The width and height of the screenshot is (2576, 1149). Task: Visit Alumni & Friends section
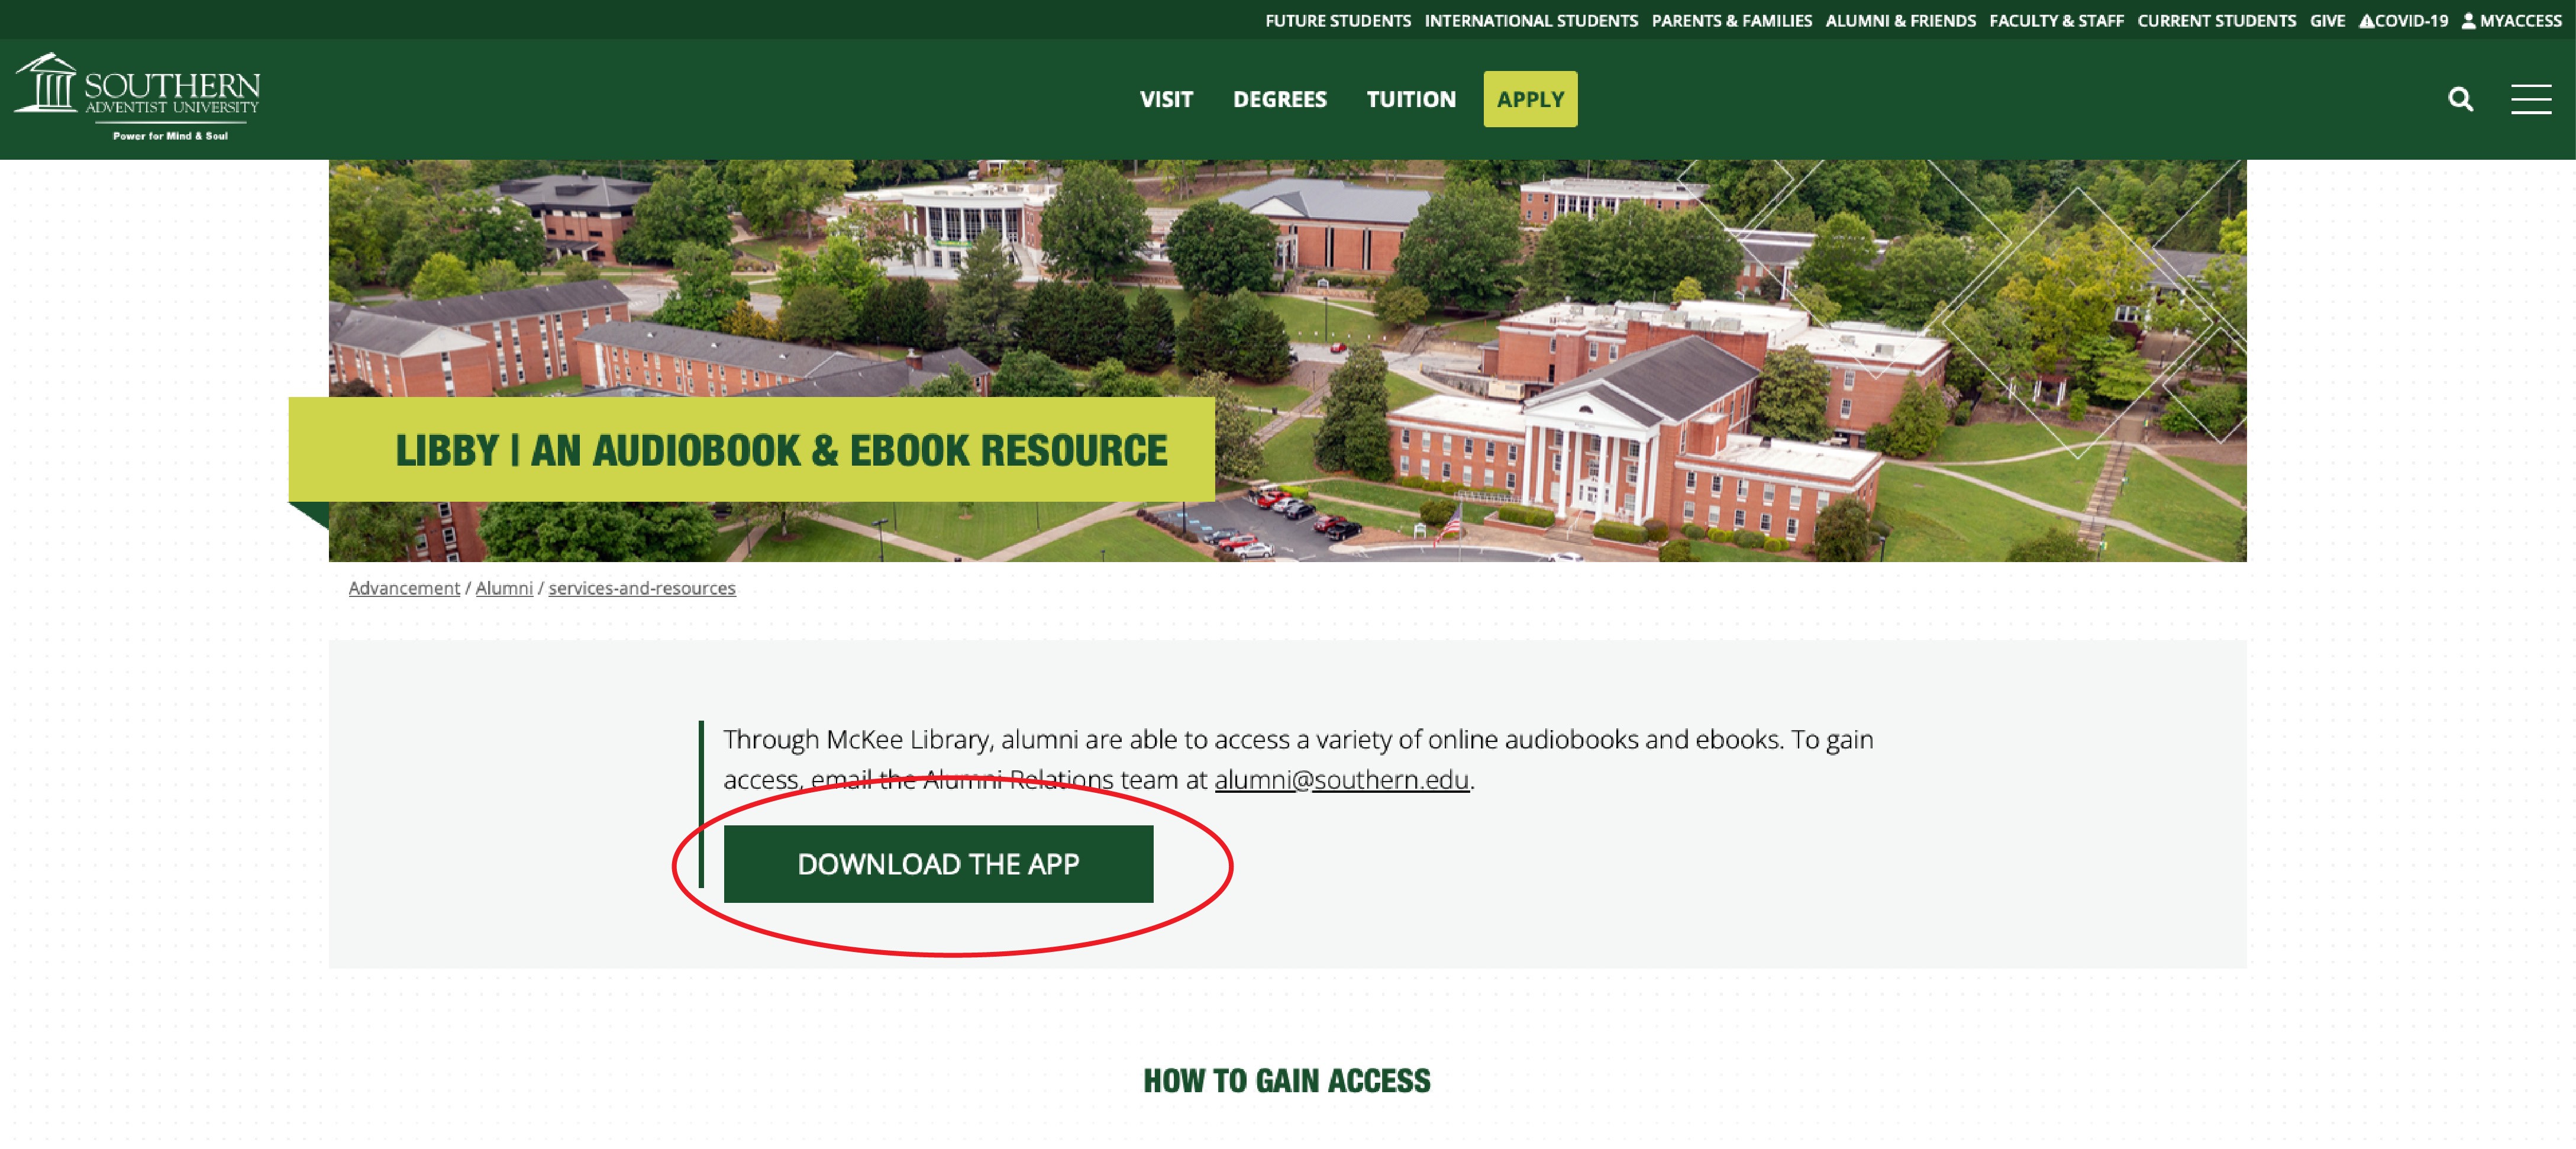pyautogui.click(x=1900, y=21)
